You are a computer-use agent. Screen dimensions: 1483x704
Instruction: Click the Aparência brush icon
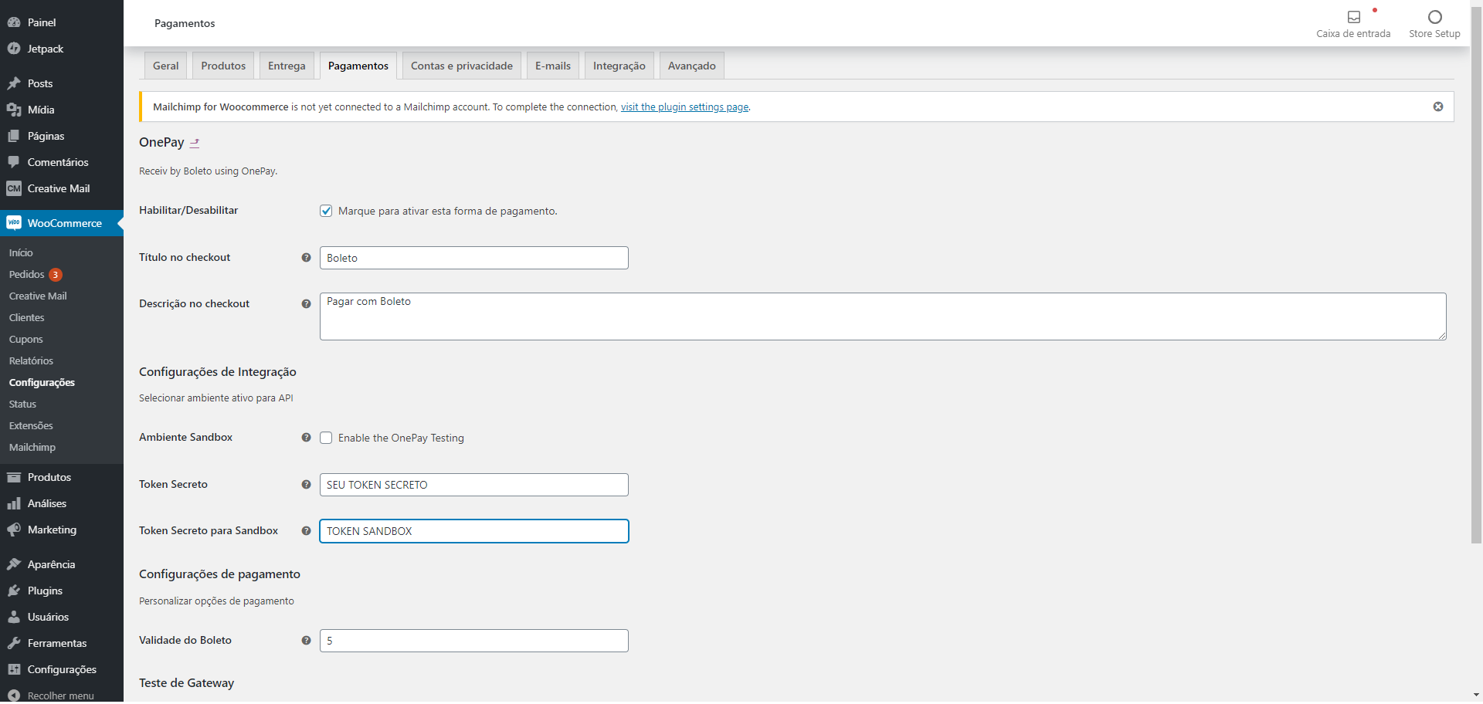pyautogui.click(x=14, y=564)
